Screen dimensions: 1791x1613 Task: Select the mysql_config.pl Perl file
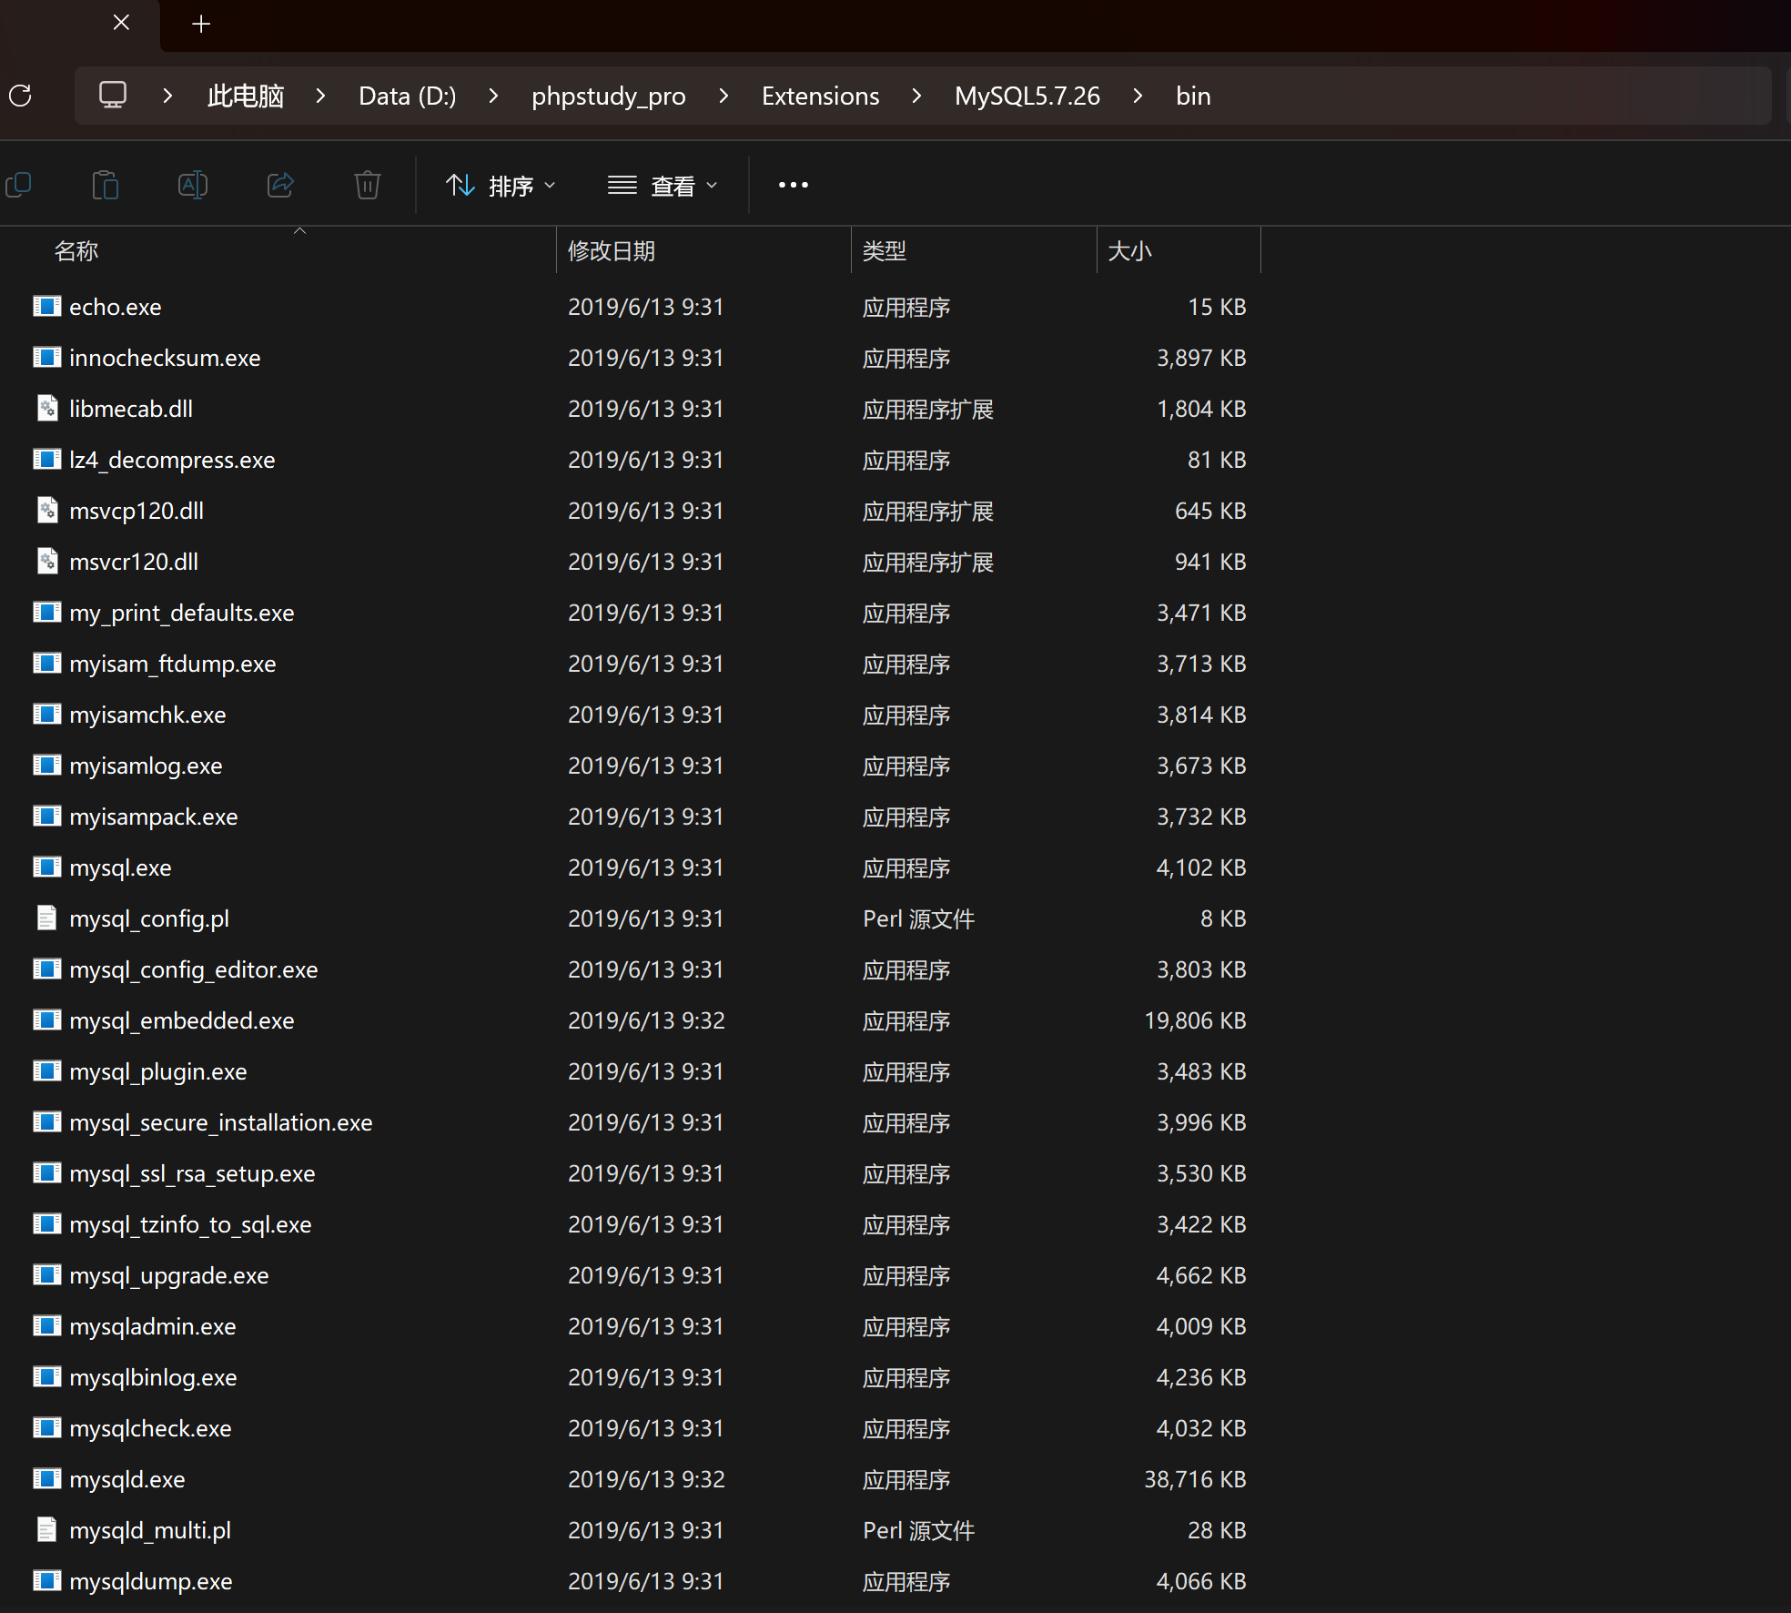[x=149, y=919]
